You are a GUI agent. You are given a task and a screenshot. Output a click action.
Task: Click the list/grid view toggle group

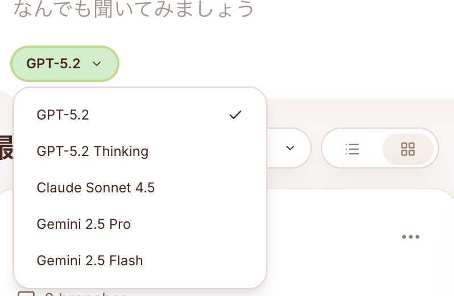click(379, 149)
